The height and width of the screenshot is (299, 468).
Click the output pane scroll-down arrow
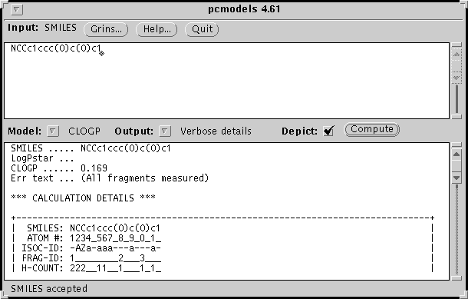point(456,178)
